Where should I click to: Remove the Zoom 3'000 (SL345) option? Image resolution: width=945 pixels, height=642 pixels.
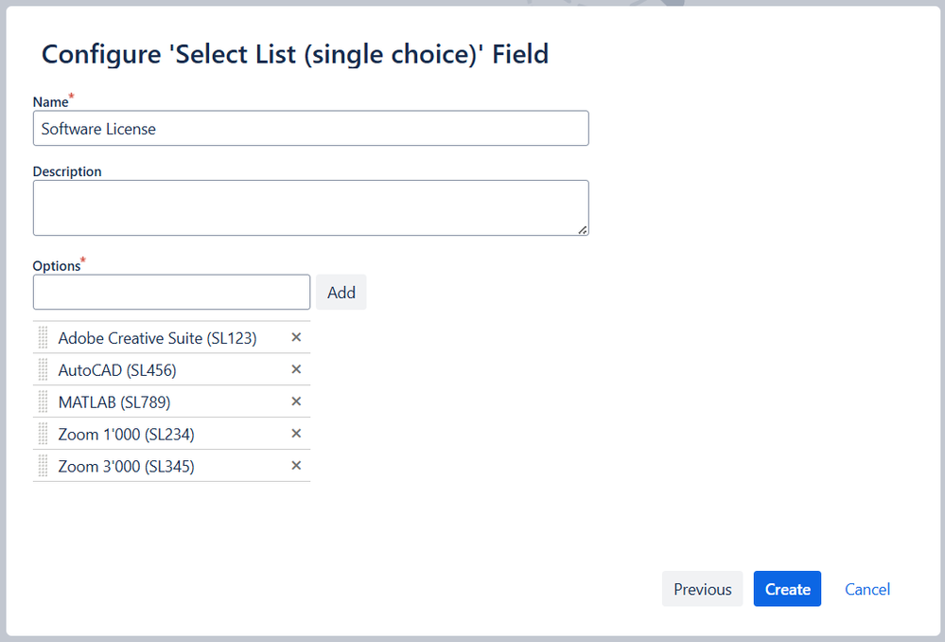[x=296, y=466]
